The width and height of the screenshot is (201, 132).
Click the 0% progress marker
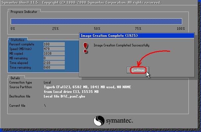13,29
